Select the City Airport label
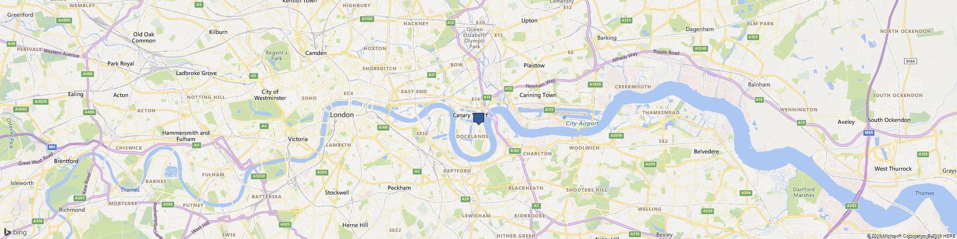The image size is (957, 239). tap(582, 123)
